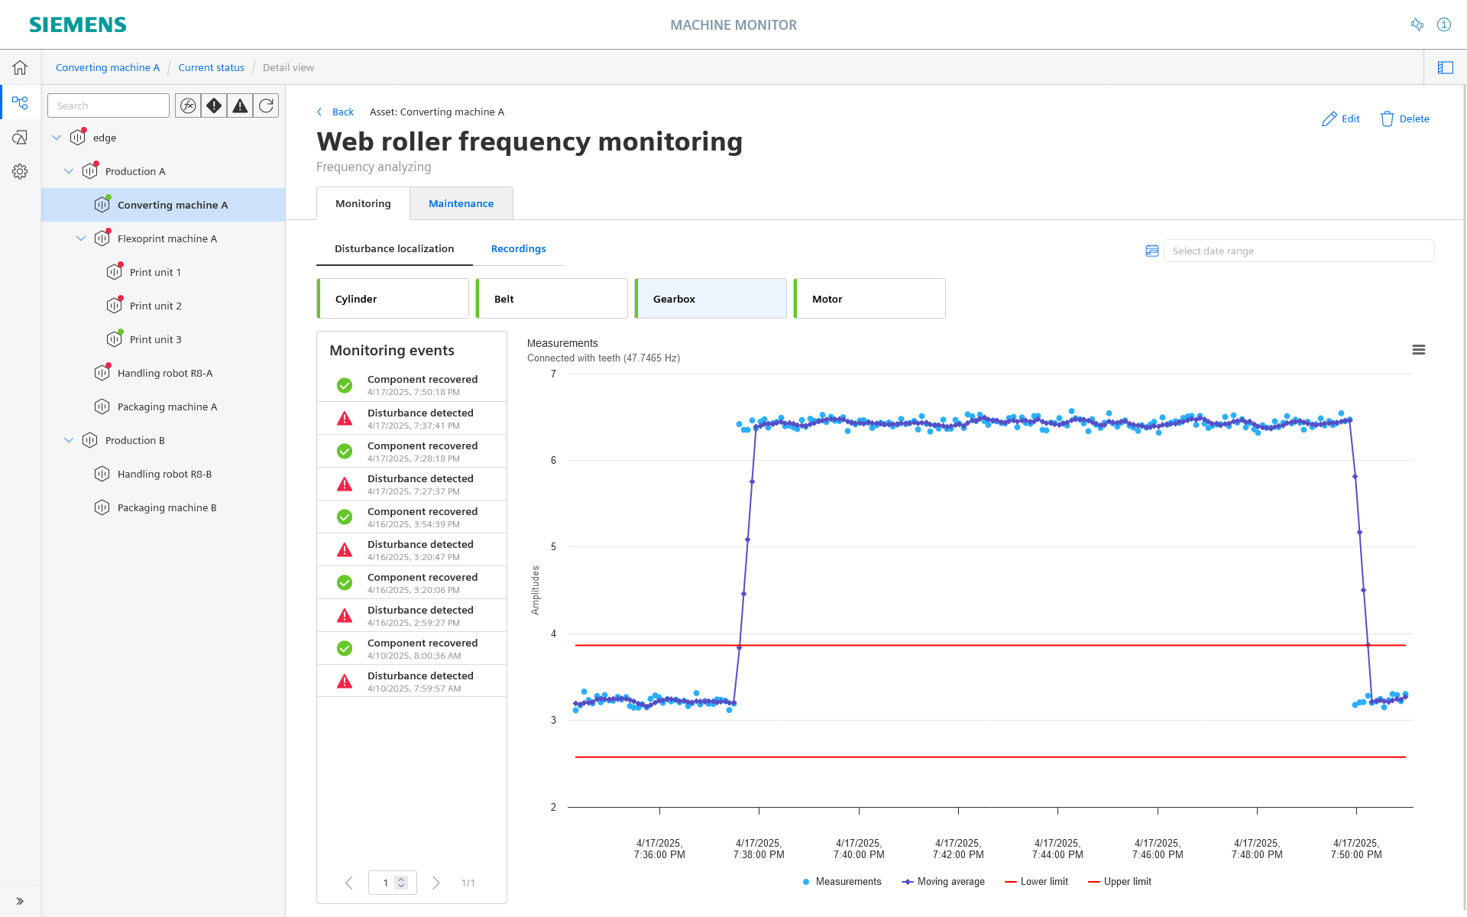
Task: Expand the left rail with double chevron
Action: click(20, 901)
